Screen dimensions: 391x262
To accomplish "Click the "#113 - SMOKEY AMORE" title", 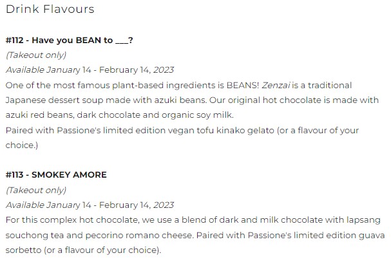I will coord(56,174).
